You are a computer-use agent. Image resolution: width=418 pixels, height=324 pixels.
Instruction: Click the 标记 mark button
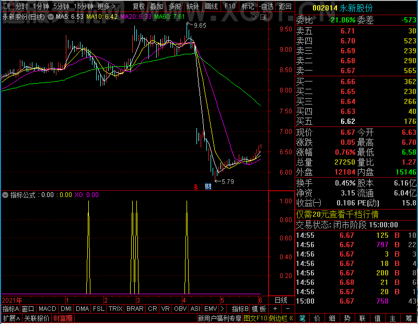248,6
